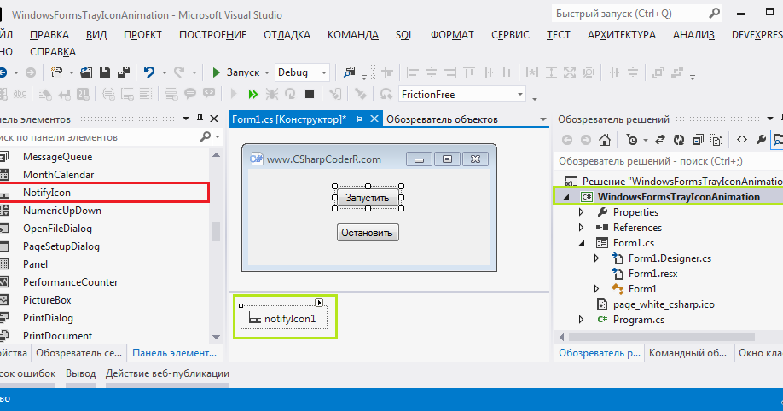Expand the Properties node in Solution Explorer

pos(581,212)
